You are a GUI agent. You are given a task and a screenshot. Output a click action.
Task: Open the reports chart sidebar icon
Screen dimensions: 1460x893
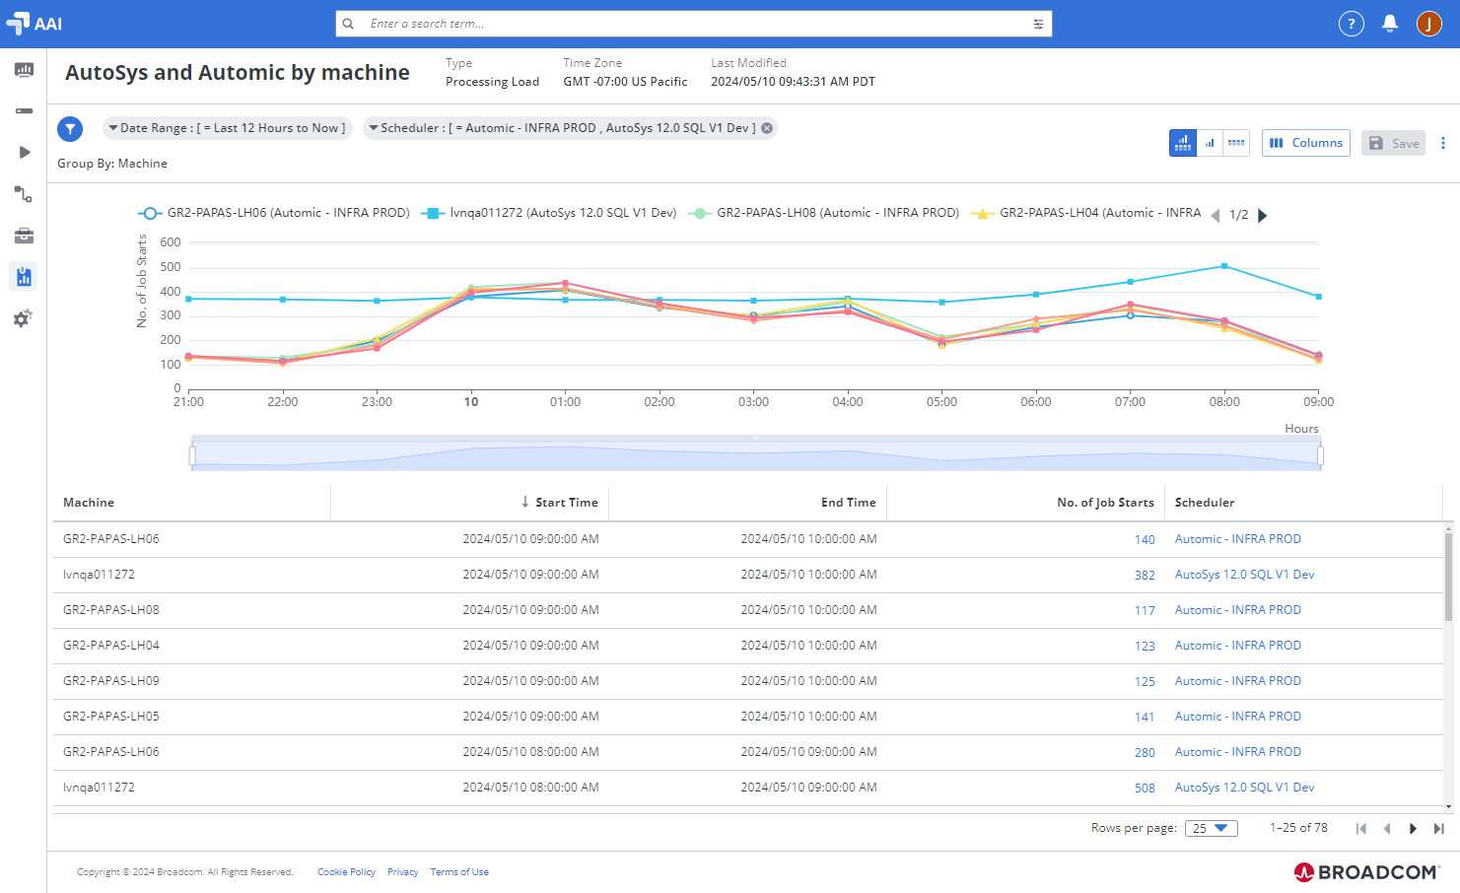tap(24, 277)
